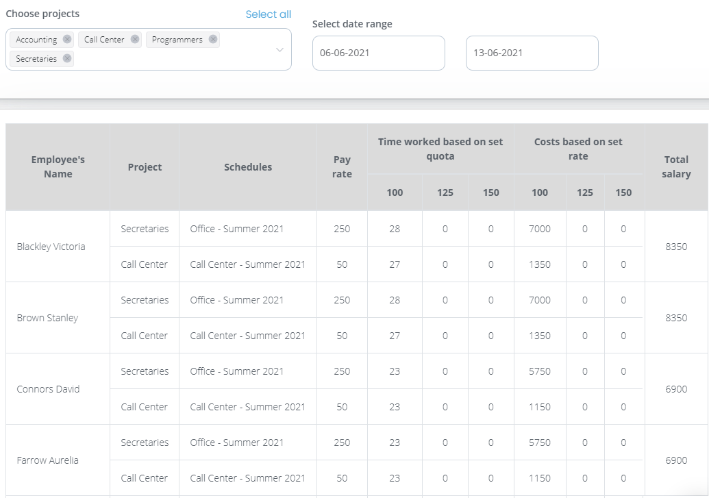Click Call Center - Summer 2021 for Brown Stanley

click(248, 336)
